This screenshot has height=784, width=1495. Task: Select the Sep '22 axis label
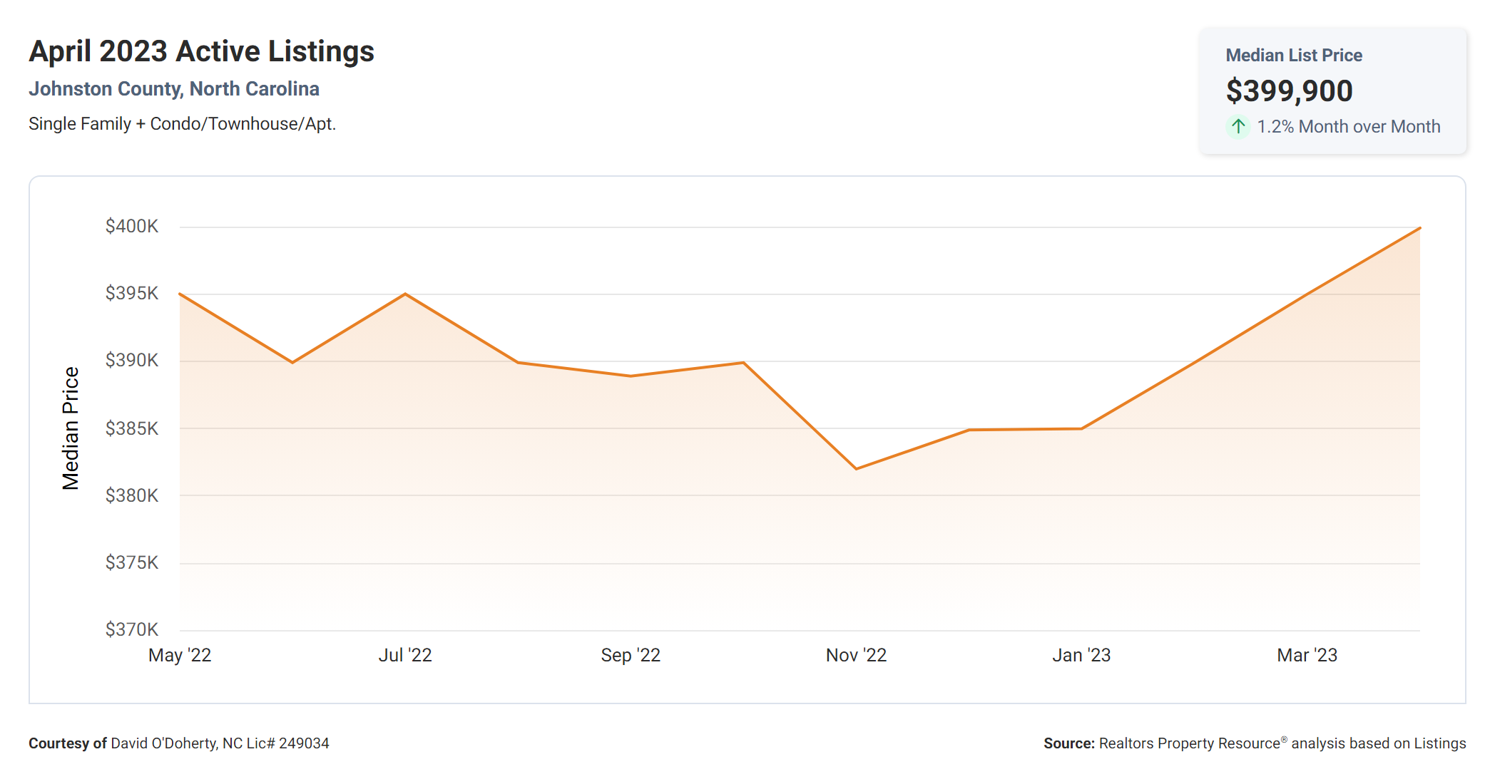pyautogui.click(x=631, y=655)
